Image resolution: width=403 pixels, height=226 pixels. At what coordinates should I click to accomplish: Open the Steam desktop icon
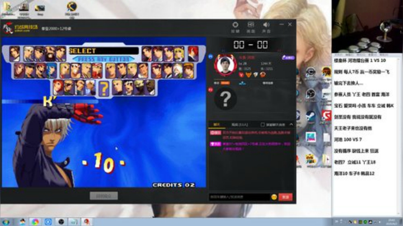tap(311, 117)
